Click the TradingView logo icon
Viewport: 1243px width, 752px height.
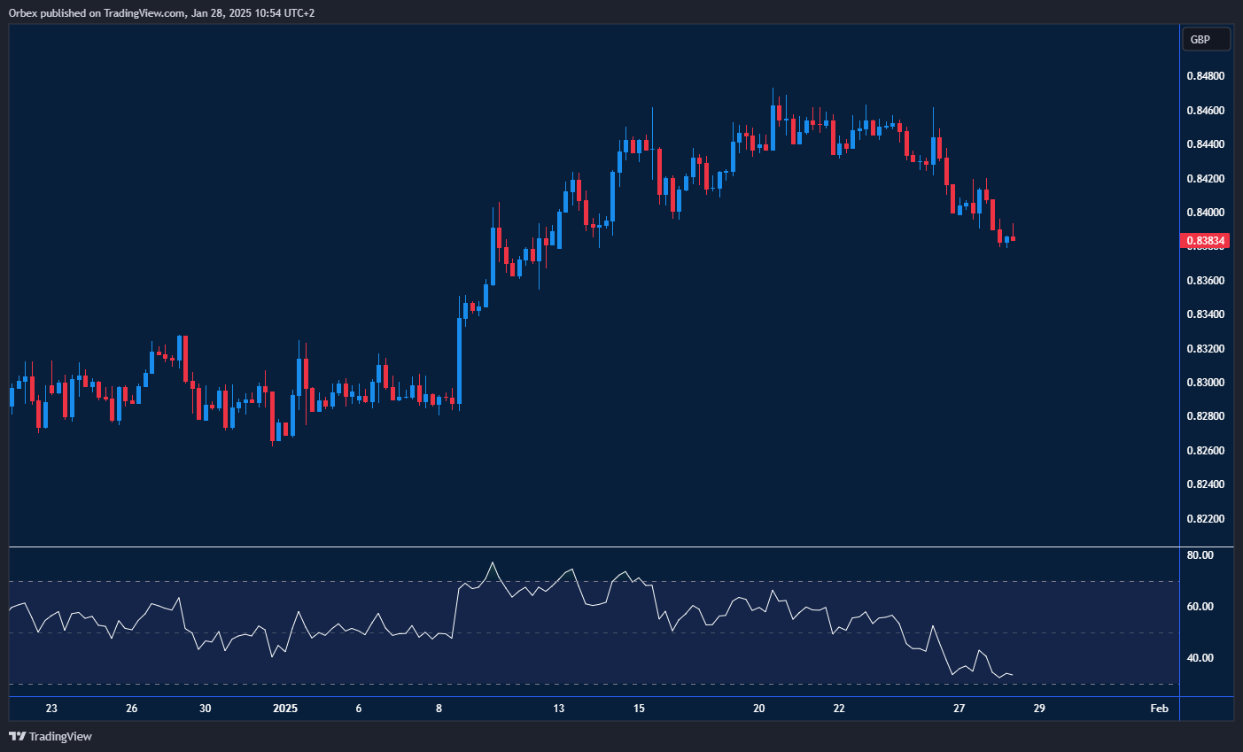point(19,736)
